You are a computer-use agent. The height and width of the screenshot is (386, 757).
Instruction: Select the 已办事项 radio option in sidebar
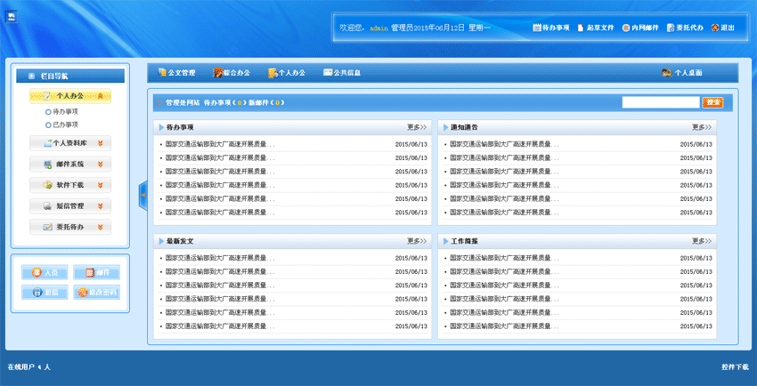48,125
